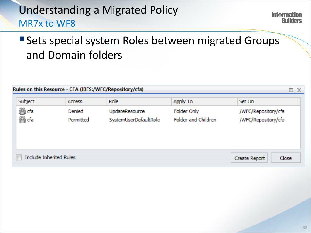This screenshot has width=311, height=233.
Task: Click the group icon in the Denied cfa row
Action: pos(22,111)
